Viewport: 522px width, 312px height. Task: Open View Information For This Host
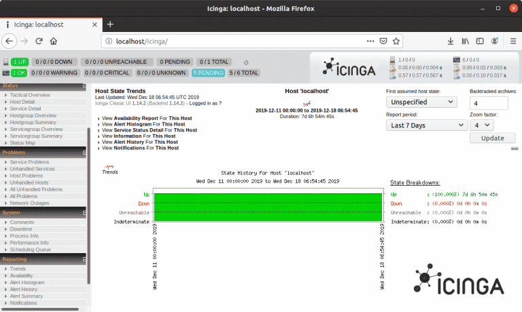[x=139, y=136]
